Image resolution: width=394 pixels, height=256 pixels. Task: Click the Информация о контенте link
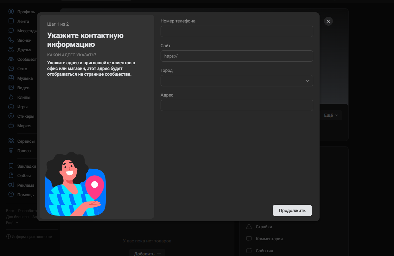click(32, 237)
